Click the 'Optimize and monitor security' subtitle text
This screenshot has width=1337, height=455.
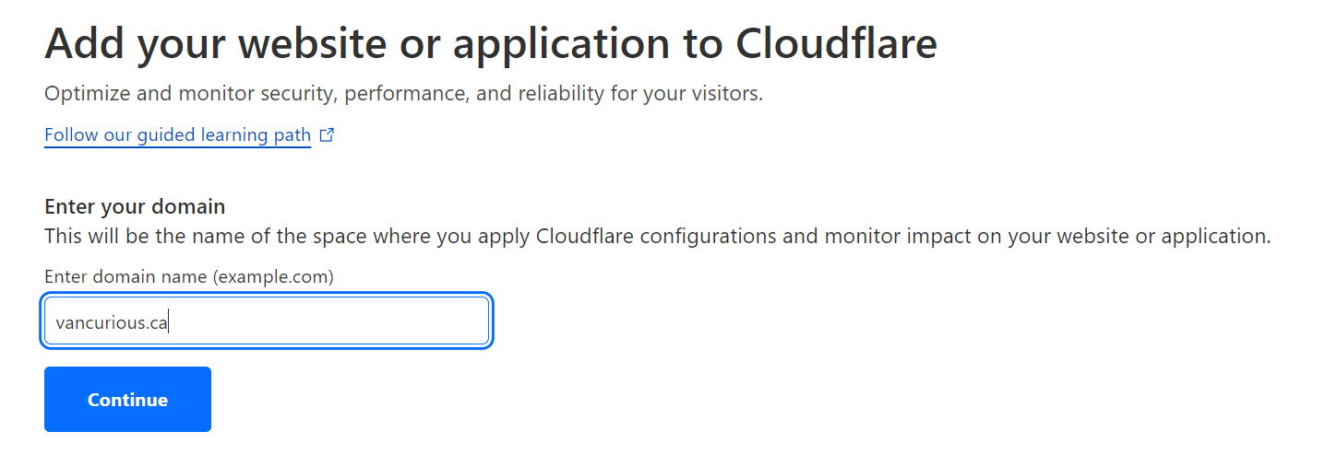pyautogui.click(x=403, y=94)
